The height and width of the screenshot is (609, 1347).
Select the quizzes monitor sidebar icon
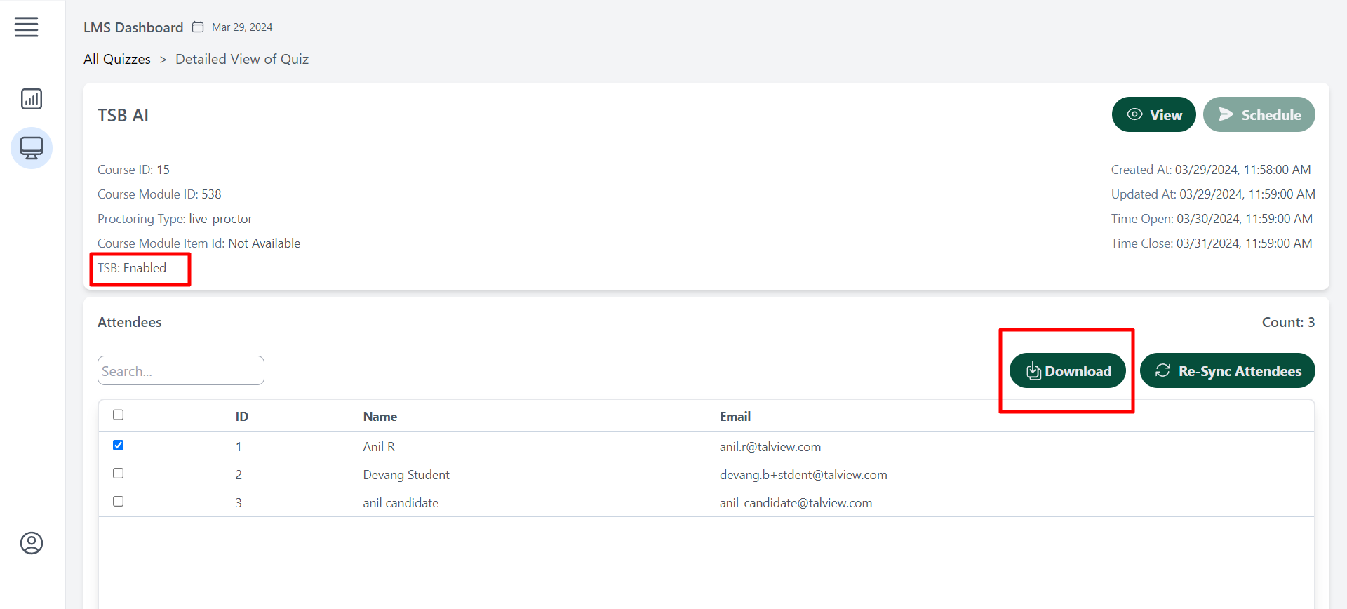point(32,148)
